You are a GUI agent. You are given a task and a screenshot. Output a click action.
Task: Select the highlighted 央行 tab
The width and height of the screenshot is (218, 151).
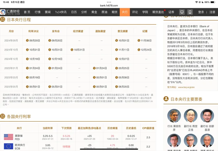click(x=125, y=12)
